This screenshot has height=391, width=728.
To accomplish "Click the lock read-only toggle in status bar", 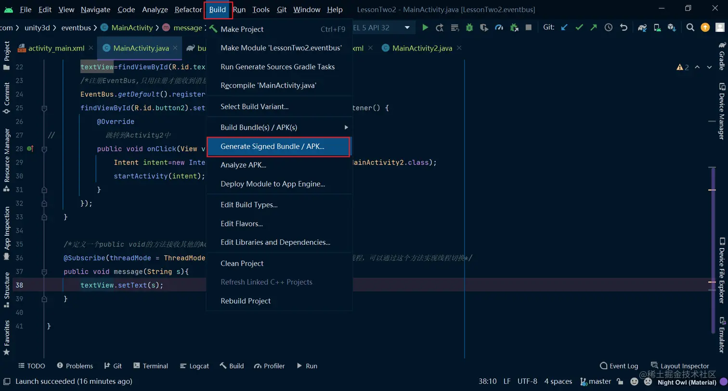I will (620, 381).
